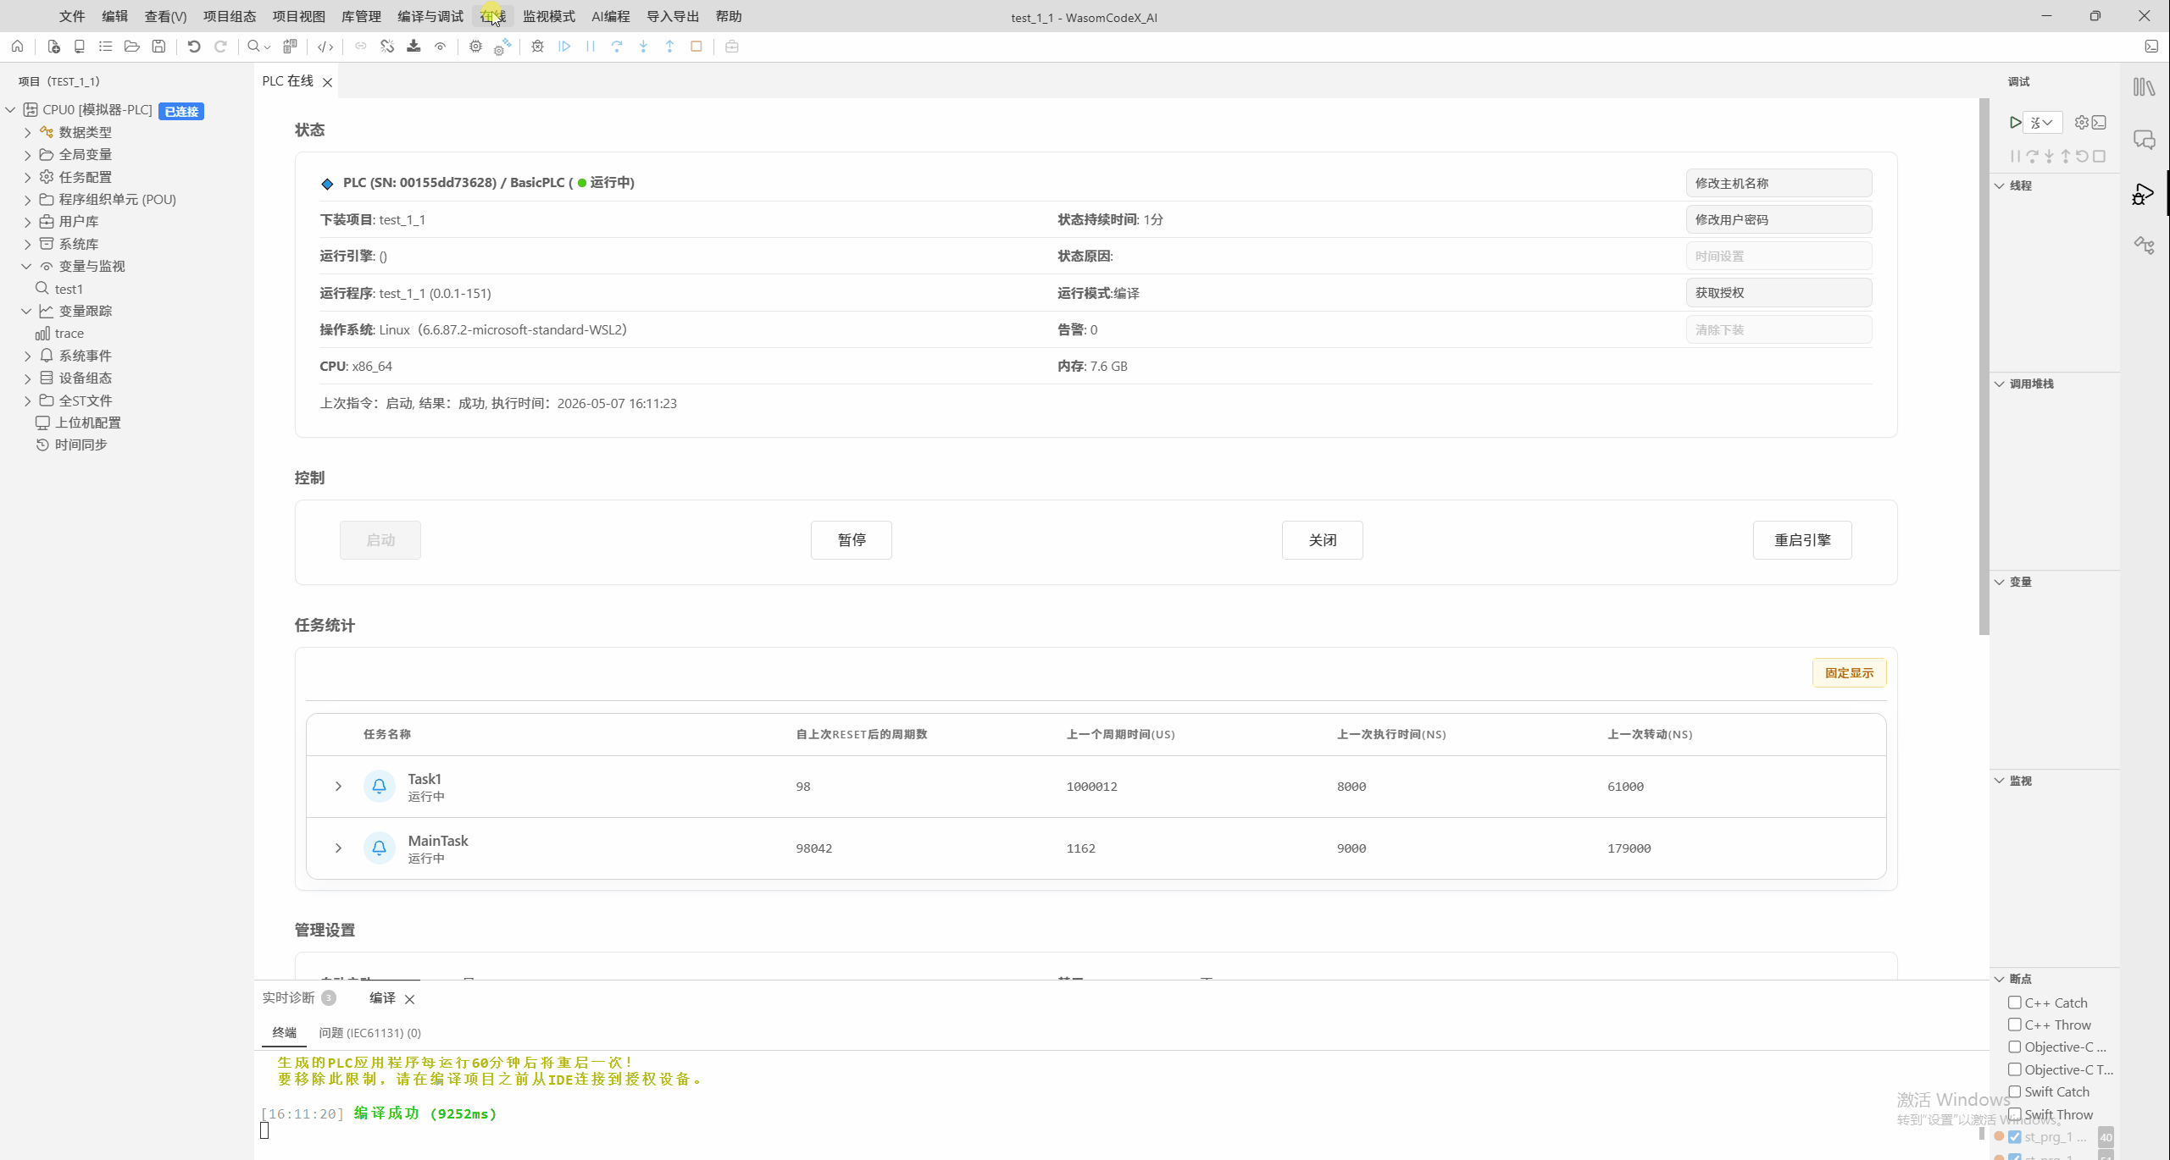The width and height of the screenshot is (2170, 1160).
Task: Click the list view toolbar icon
Action: click(105, 47)
